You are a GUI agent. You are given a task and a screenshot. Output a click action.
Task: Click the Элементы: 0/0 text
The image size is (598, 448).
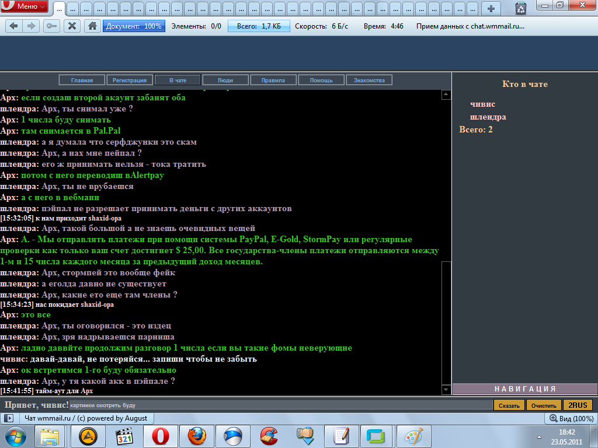(x=196, y=26)
